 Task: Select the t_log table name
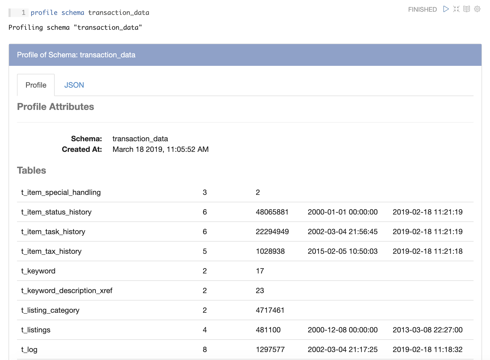click(29, 349)
